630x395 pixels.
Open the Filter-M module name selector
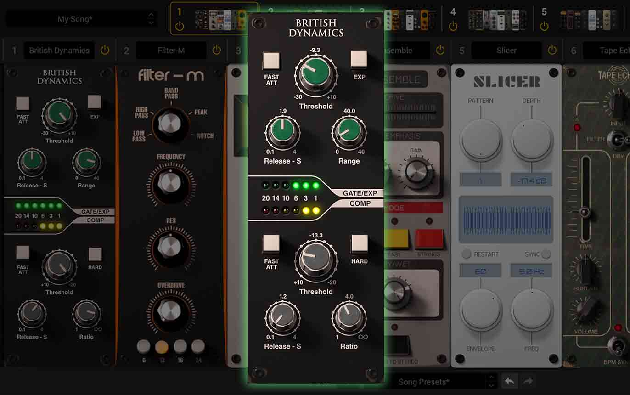[171, 51]
